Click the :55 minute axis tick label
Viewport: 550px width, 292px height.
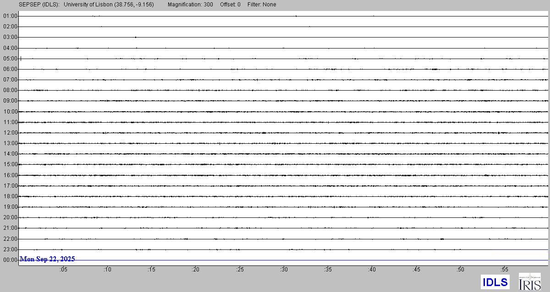pyautogui.click(x=505, y=270)
